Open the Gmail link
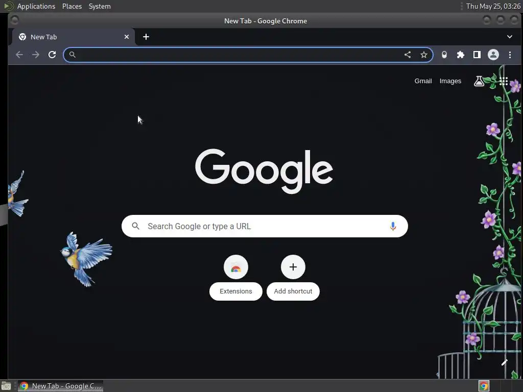Image resolution: width=523 pixels, height=392 pixels. point(423,81)
